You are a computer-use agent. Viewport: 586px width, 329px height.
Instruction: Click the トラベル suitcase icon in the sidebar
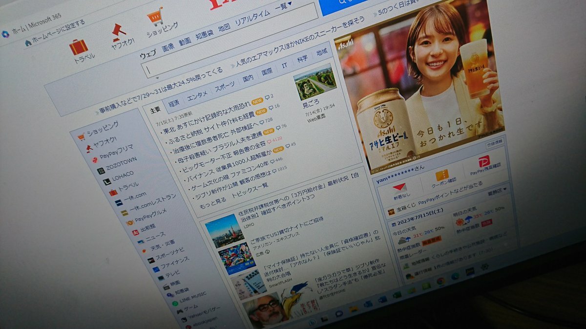(x=113, y=193)
